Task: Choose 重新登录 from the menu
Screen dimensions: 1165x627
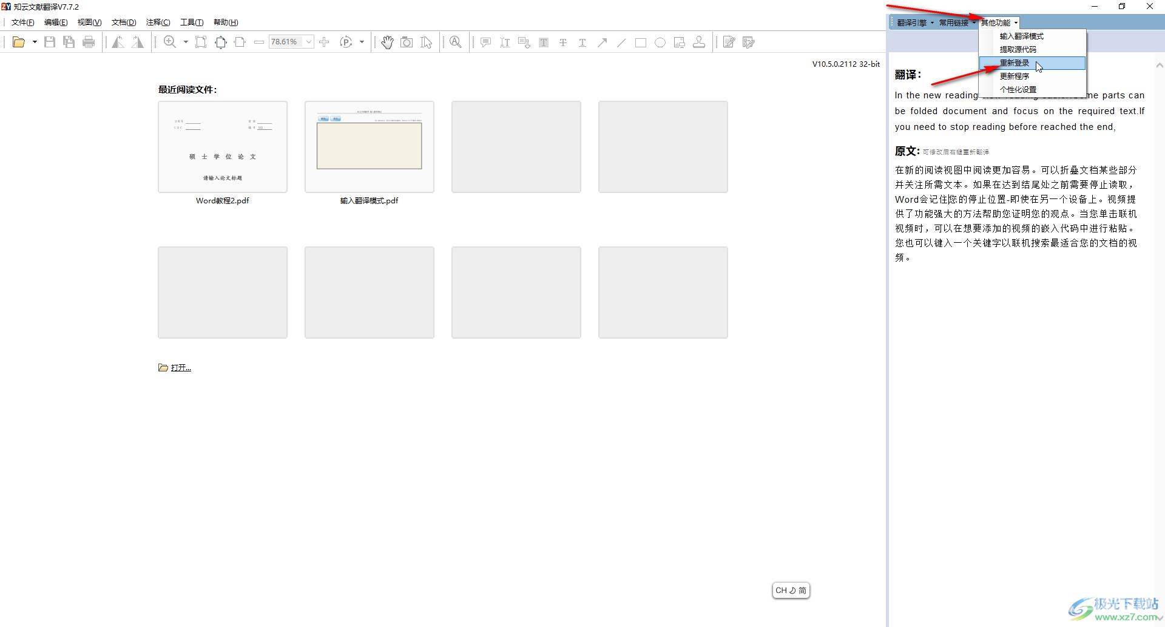Action: [x=1015, y=63]
